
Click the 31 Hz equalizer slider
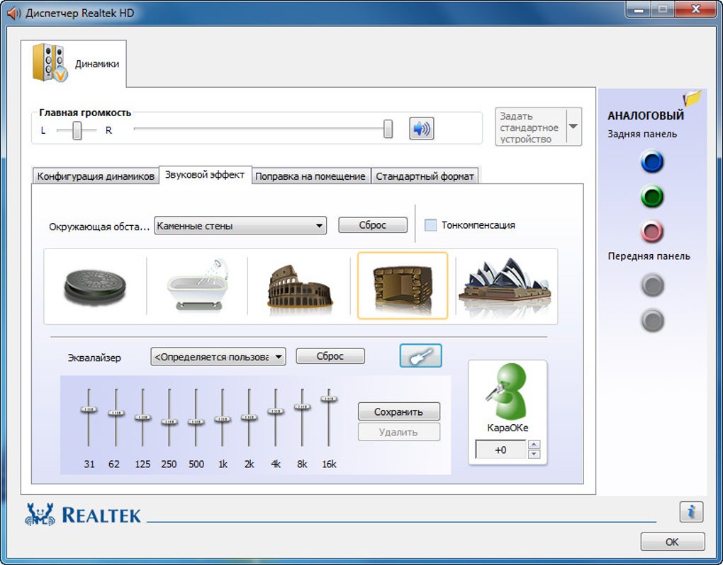[x=89, y=409]
